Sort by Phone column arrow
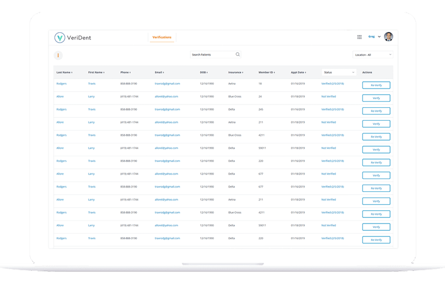Image resolution: width=445 pixels, height=283 pixels. (130, 73)
